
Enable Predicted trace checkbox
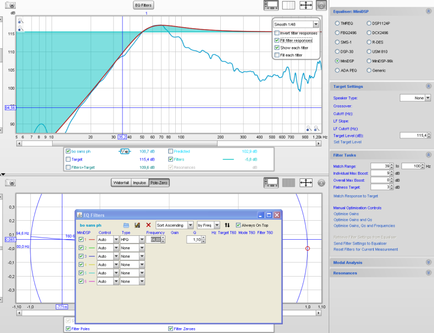click(x=170, y=151)
